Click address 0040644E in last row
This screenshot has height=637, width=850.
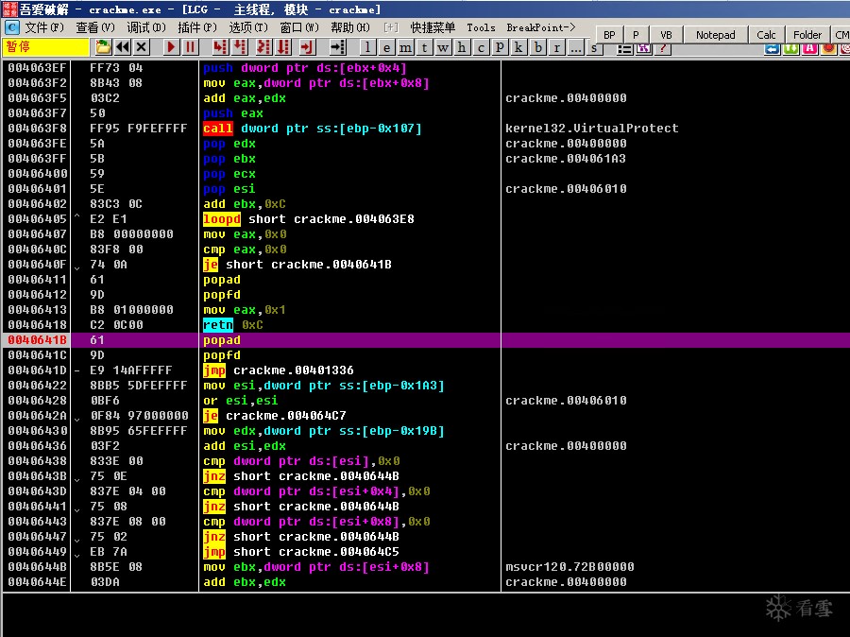click(x=37, y=582)
